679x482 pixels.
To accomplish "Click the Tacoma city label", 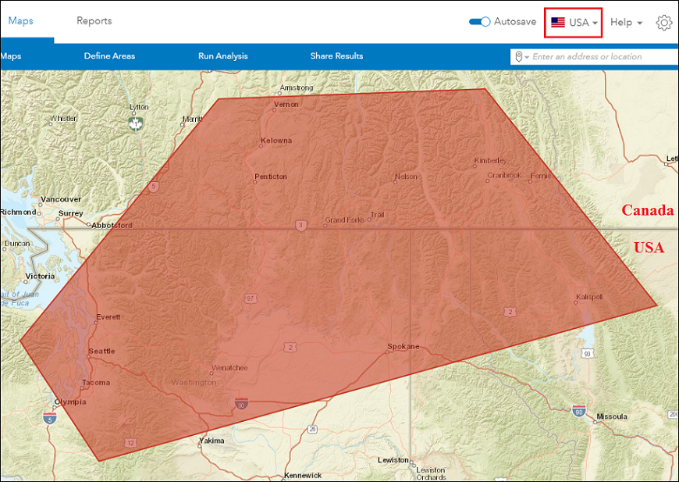I will (x=96, y=383).
